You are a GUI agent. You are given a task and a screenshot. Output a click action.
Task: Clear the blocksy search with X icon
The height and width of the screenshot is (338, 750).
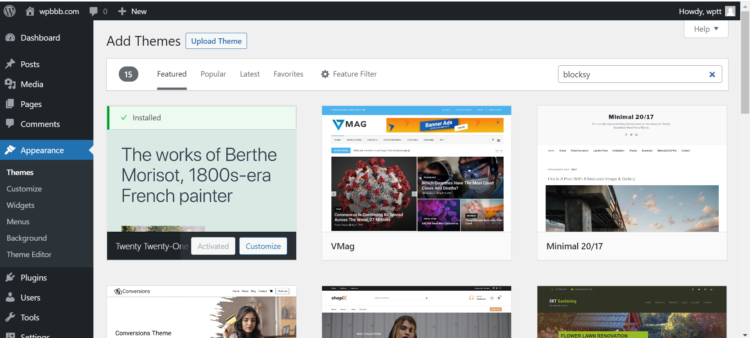click(712, 74)
